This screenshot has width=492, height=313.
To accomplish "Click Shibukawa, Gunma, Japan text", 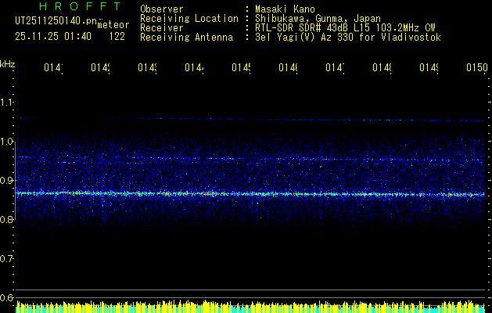I will (318, 19).
